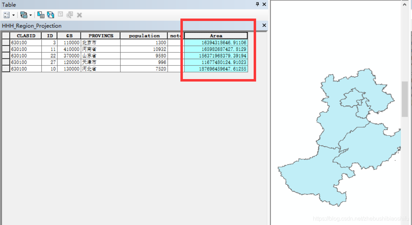Click population cell 7520

pos(144,69)
